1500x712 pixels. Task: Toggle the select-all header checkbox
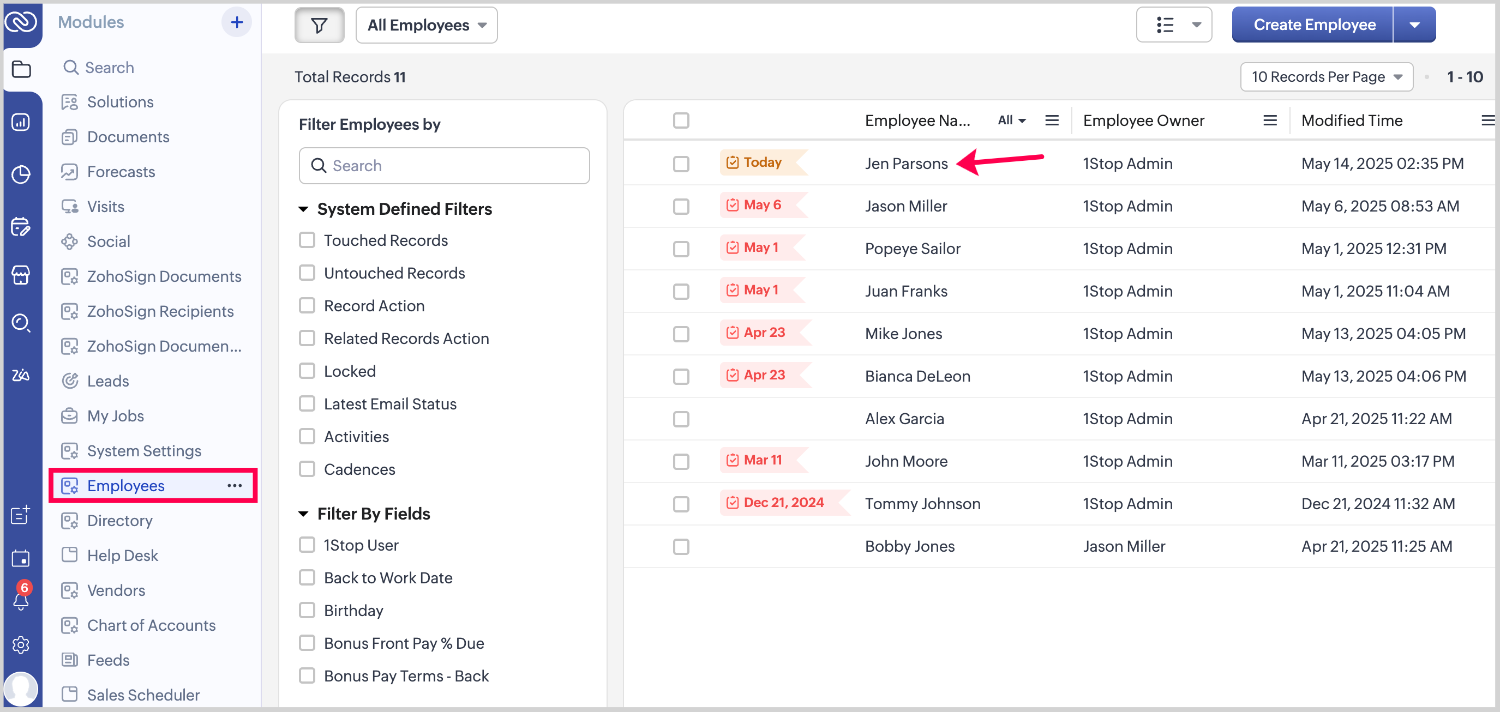click(x=681, y=120)
